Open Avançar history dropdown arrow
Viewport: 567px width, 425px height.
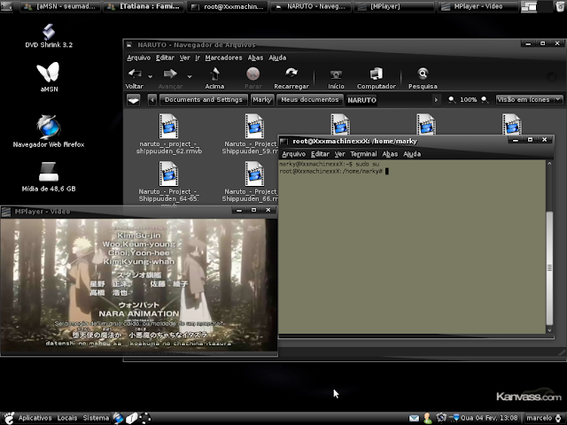point(189,76)
